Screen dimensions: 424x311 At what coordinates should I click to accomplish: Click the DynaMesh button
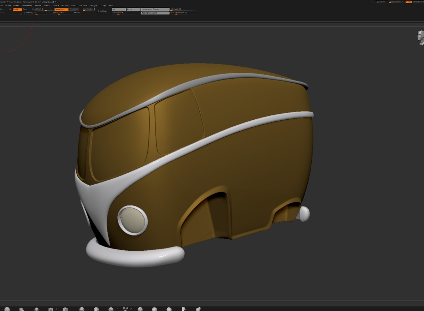tap(102, 11)
